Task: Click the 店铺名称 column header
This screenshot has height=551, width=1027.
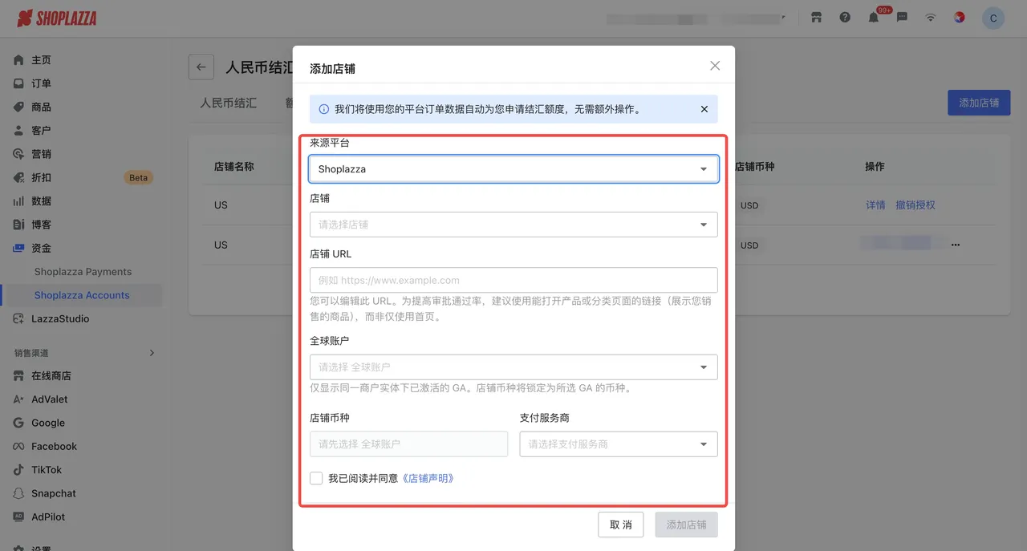Action: click(234, 167)
